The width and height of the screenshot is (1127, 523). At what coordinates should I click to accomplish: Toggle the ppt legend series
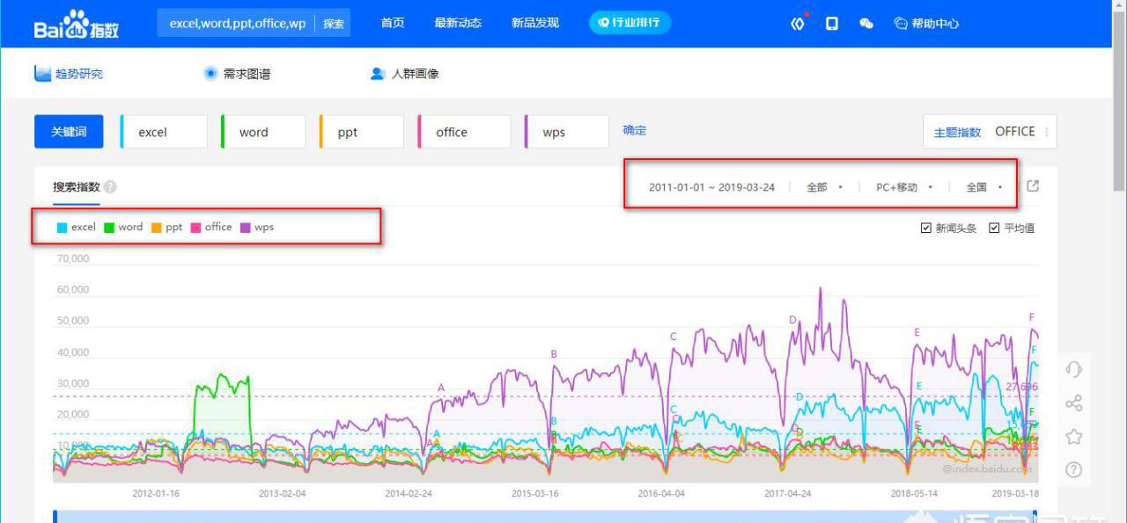(x=166, y=227)
